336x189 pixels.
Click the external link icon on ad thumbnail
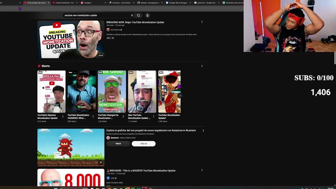click(x=101, y=163)
